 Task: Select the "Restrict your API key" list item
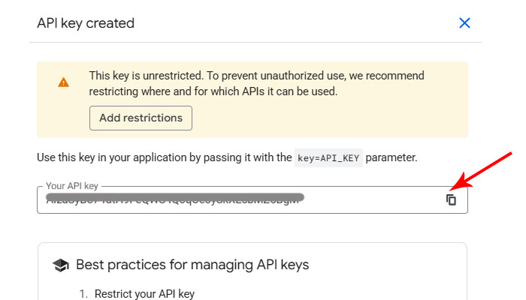[144, 294]
